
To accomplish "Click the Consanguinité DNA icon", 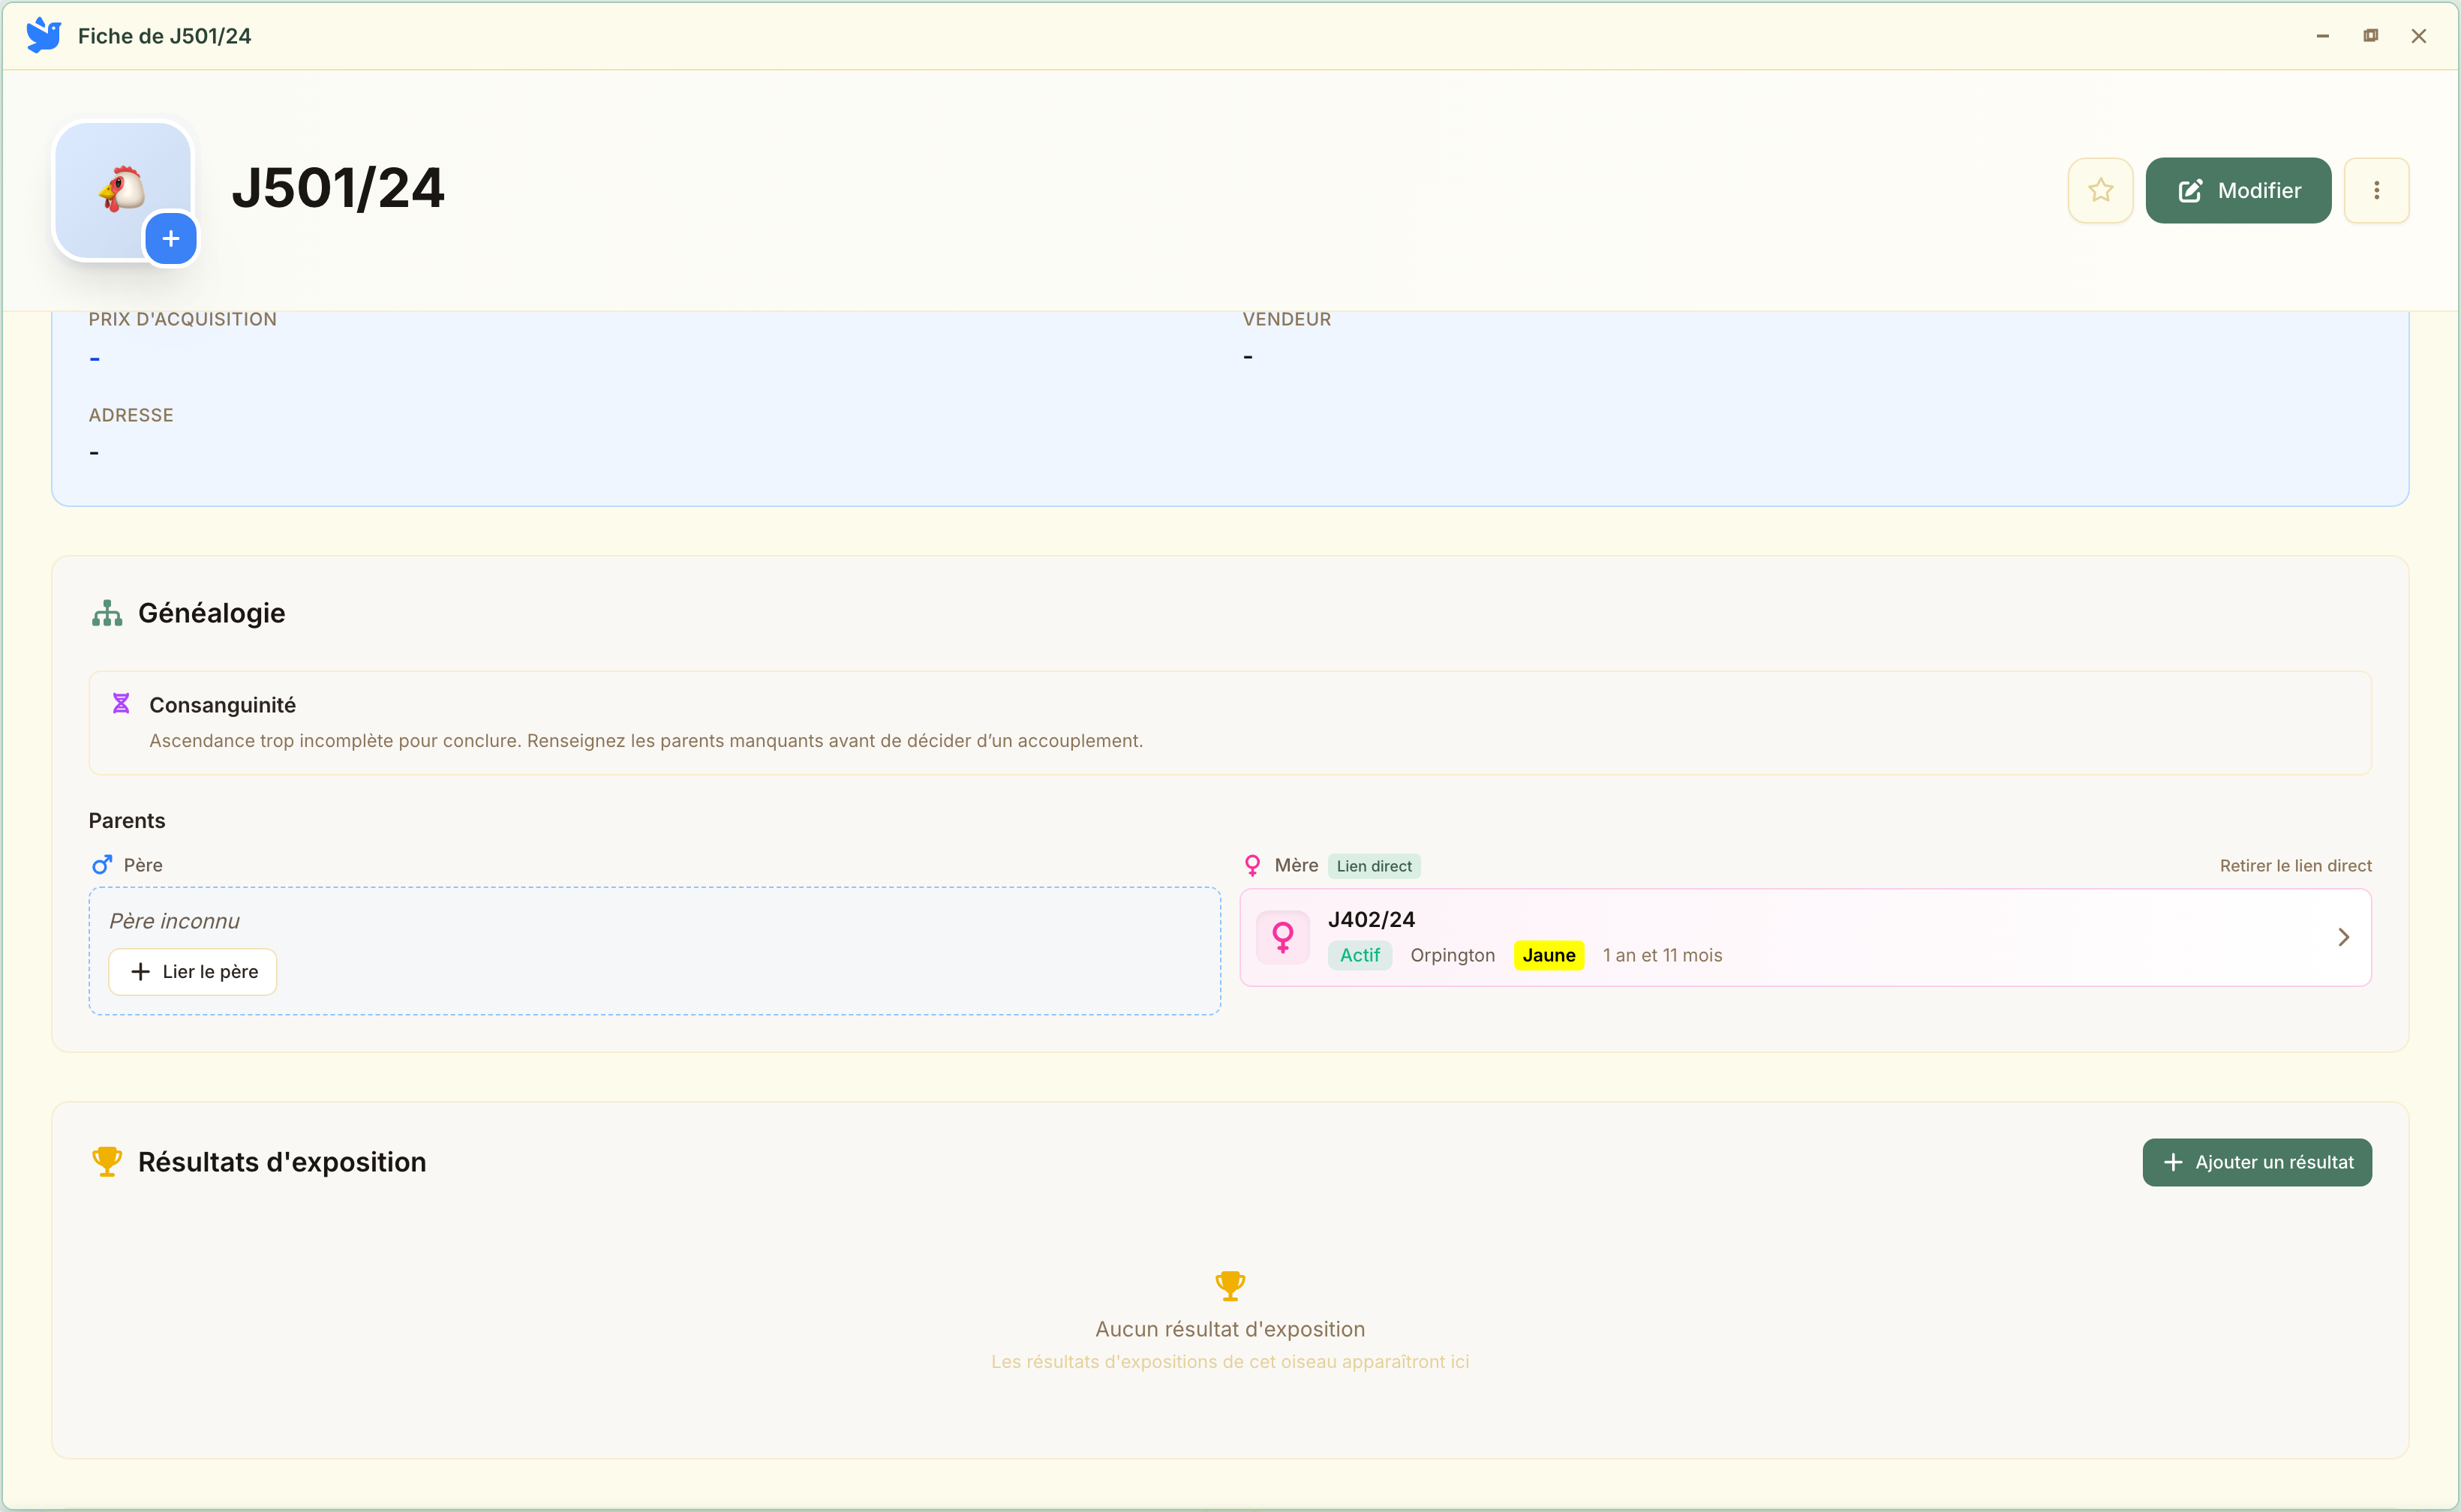I will (x=121, y=704).
